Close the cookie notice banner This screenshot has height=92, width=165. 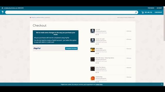(162, 84)
